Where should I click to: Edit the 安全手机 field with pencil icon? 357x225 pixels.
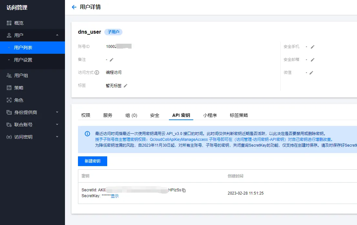312,47
